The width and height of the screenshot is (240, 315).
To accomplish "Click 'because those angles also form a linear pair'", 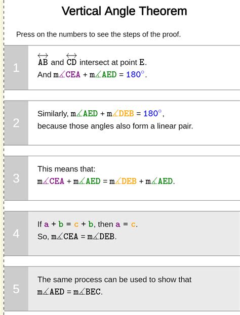I will point(115,126).
